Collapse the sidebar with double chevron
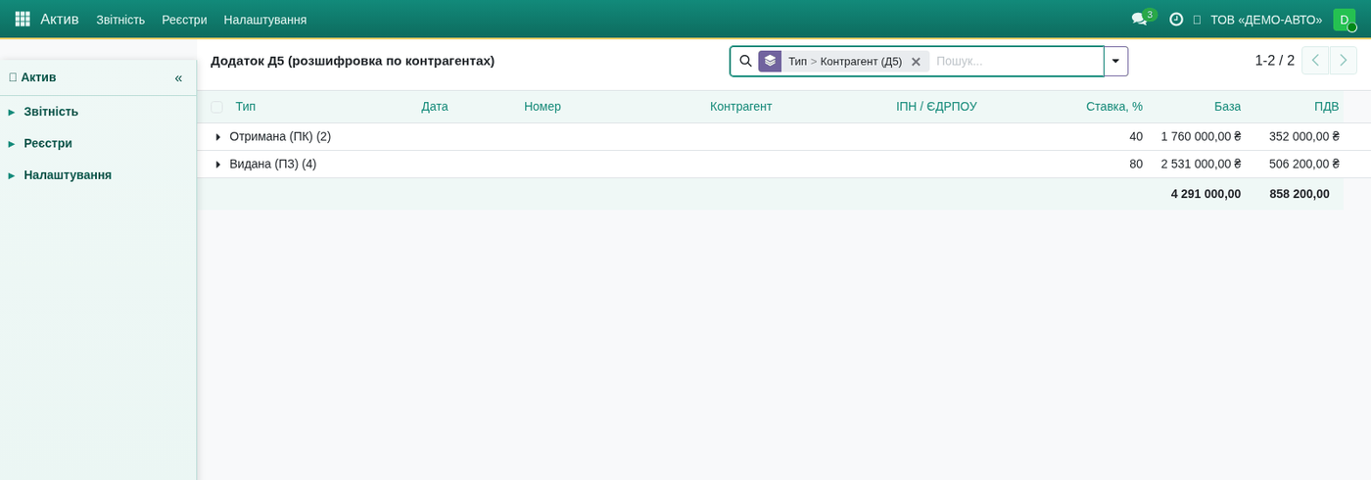1371x480 pixels. [178, 77]
